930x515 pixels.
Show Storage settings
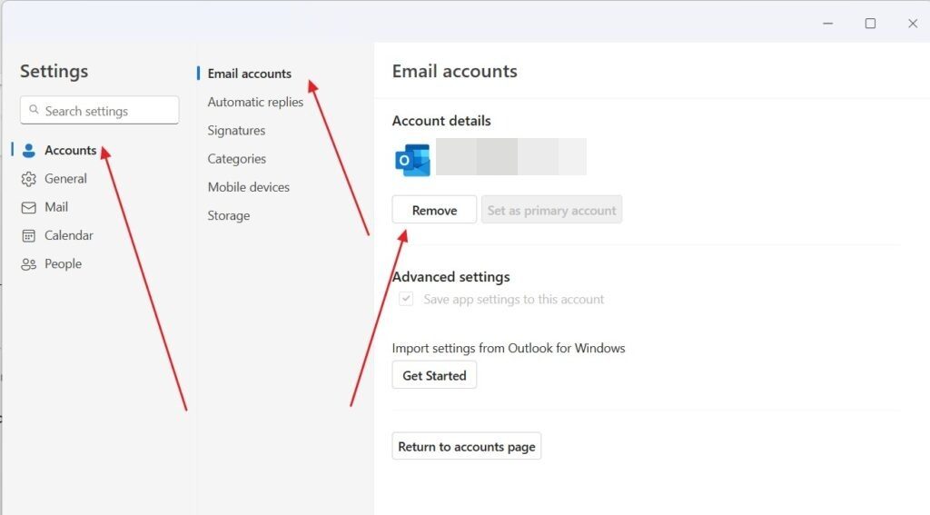tap(228, 215)
